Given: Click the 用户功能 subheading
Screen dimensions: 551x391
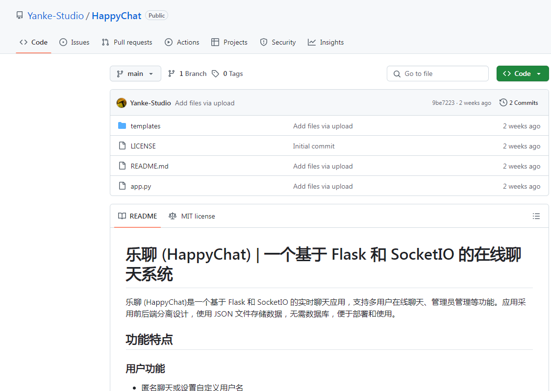Looking at the screenshot, I should [145, 368].
